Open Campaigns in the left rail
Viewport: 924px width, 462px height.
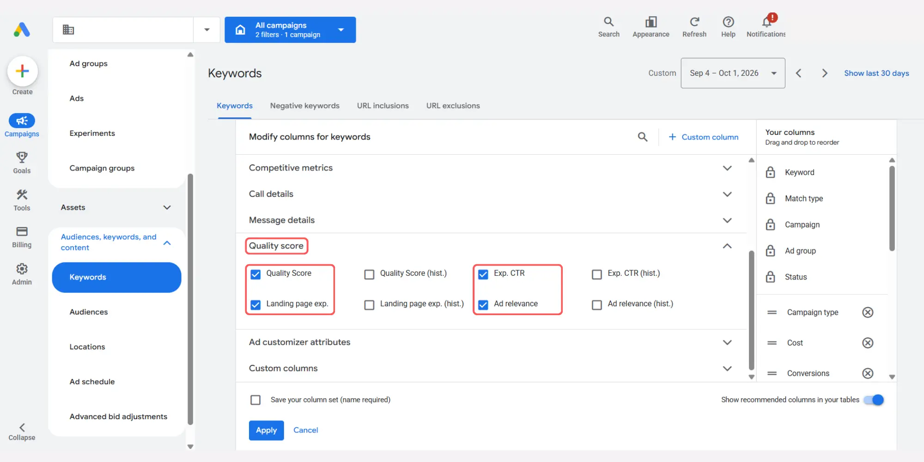[x=22, y=126]
